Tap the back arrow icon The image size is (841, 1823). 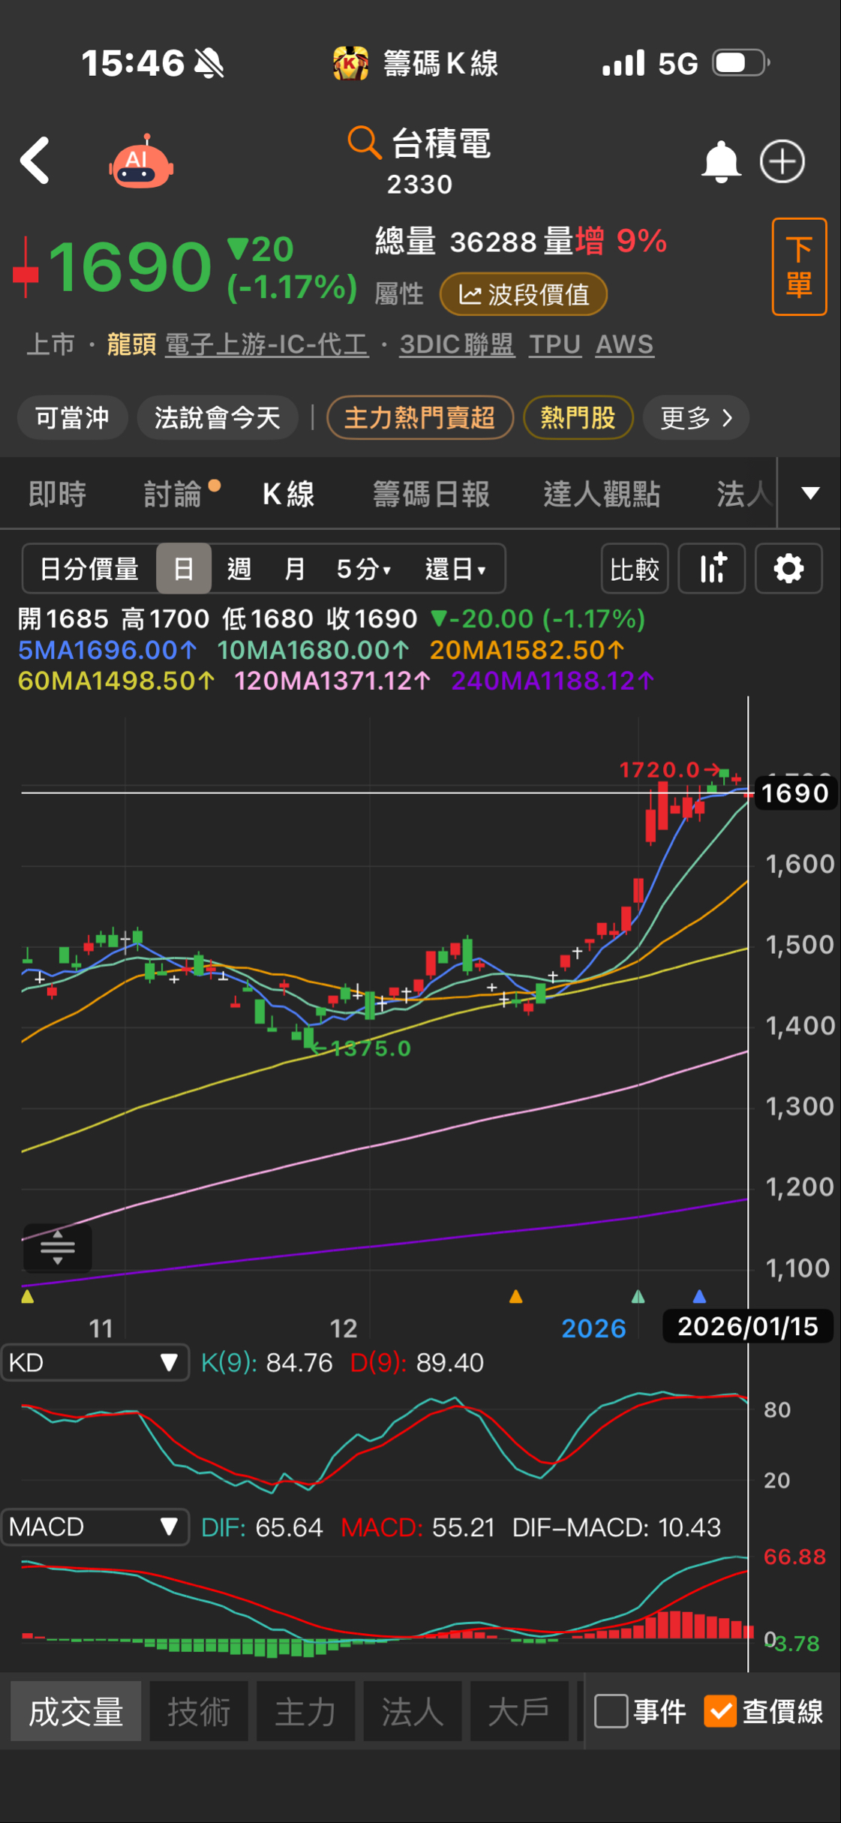(35, 161)
